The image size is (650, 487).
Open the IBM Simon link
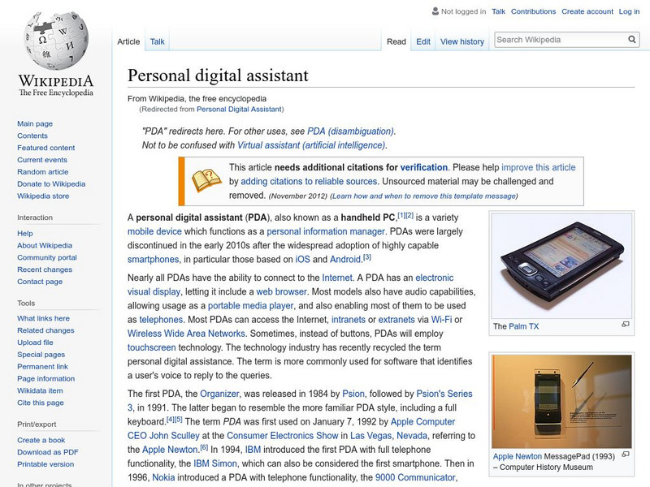(215, 463)
